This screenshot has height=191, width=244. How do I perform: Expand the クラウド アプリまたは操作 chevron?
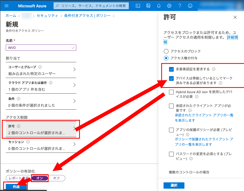pos(74,85)
